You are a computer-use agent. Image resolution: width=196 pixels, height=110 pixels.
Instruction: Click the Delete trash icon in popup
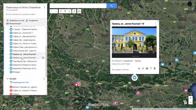pos(155,68)
